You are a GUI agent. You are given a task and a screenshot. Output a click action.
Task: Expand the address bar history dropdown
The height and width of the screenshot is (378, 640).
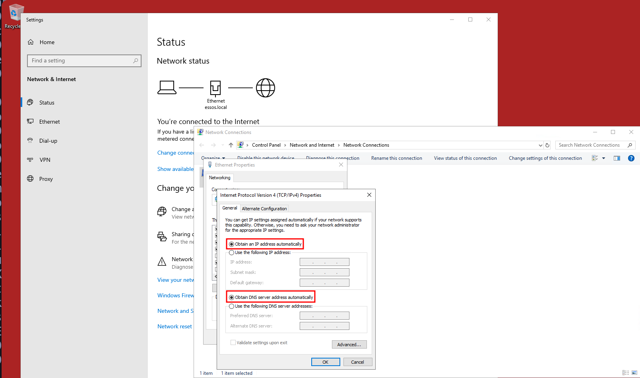[x=540, y=145]
